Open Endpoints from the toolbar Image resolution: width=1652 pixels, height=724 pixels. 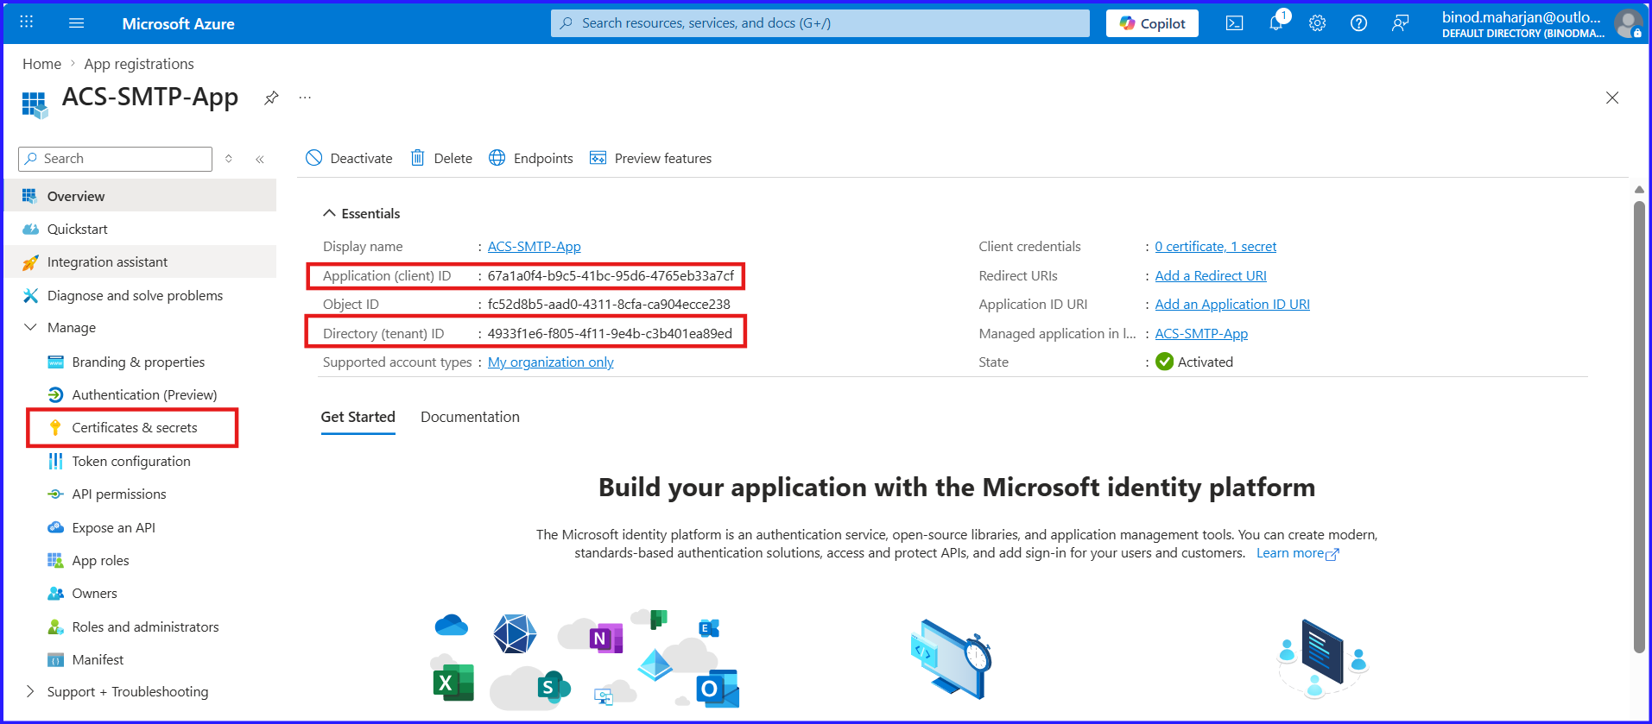point(531,158)
